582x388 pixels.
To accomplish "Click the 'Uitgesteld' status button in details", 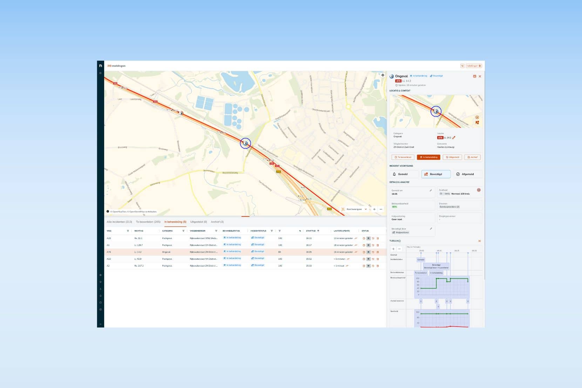I will click(x=452, y=157).
